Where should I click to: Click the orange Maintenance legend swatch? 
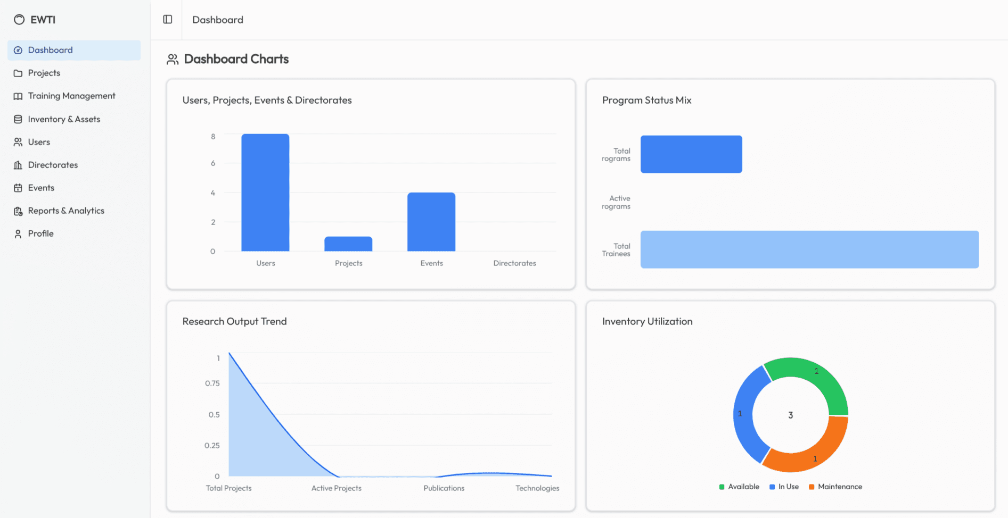pos(812,487)
